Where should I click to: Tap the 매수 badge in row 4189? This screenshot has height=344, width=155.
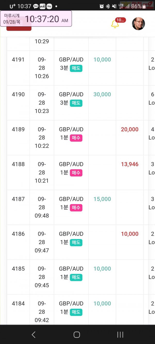[76, 138]
